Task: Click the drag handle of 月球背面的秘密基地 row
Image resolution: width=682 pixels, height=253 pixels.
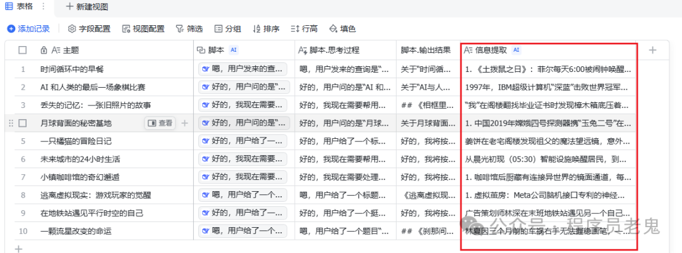Action: (11, 124)
